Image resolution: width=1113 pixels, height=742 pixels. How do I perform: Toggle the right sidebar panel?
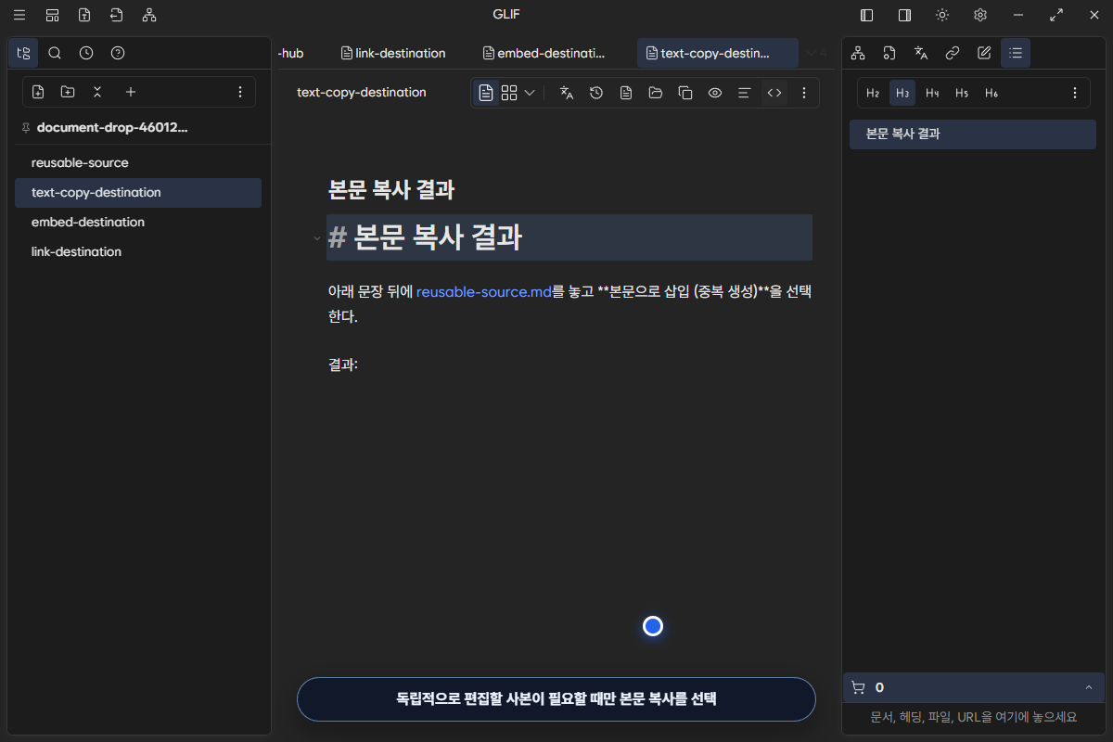pyautogui.click(x=904, y=15)
